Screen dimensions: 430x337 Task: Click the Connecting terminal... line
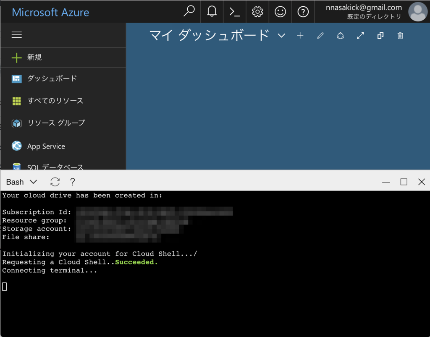click(50, 270)
